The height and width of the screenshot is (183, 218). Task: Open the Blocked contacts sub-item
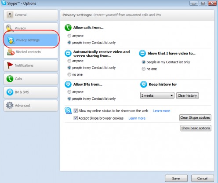pos(31,52)
